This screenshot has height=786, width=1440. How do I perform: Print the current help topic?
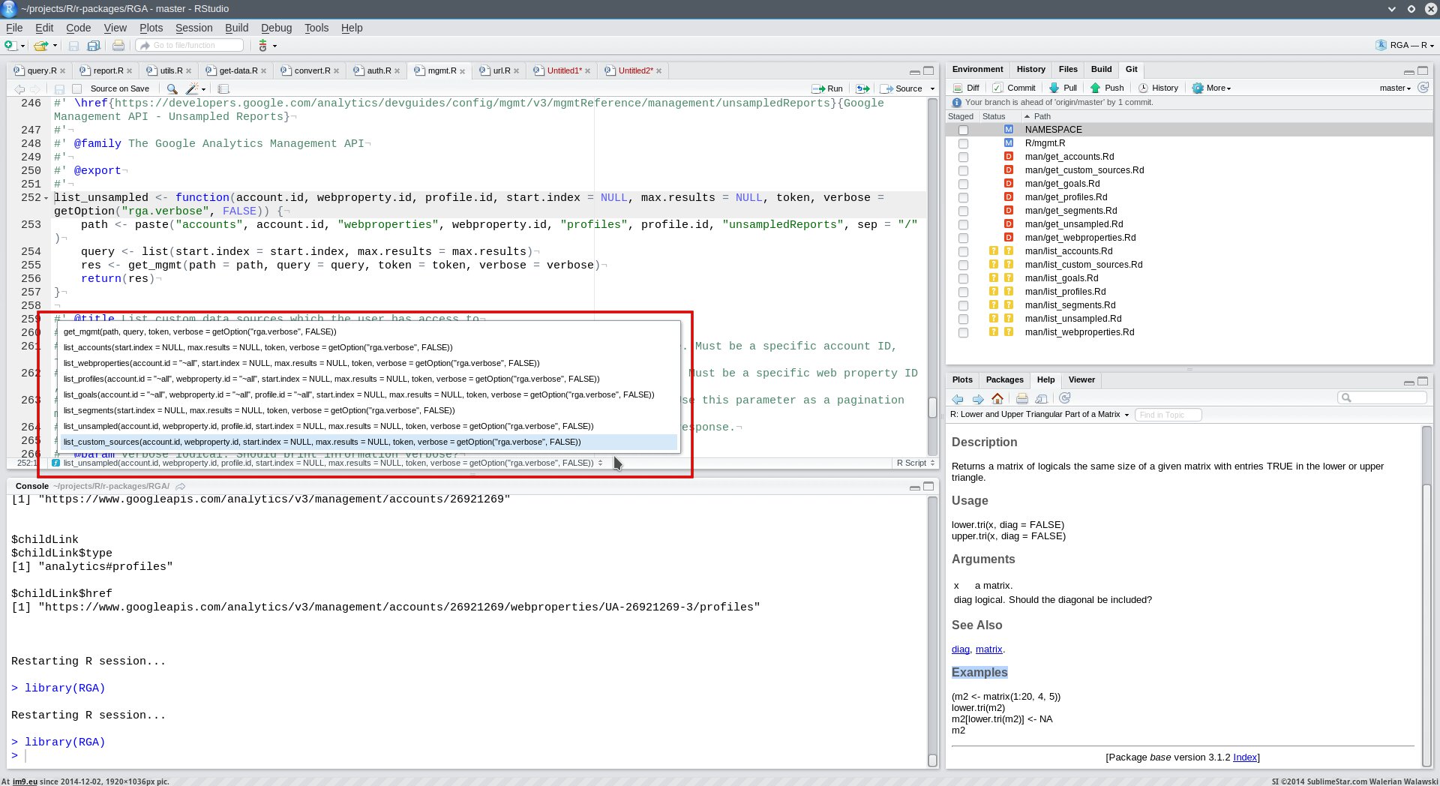pyautogui.click(x=1021, y=398)
